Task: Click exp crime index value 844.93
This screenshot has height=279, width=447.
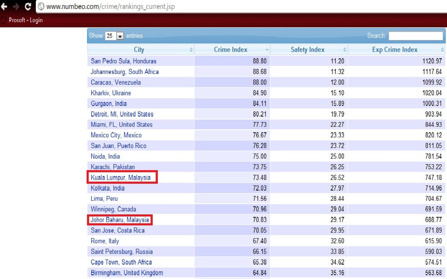Action: pos(433,125)
